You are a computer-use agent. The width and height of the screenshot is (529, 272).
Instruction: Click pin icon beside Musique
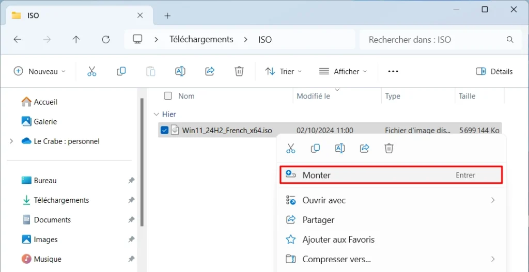click(x=131, y=259)
